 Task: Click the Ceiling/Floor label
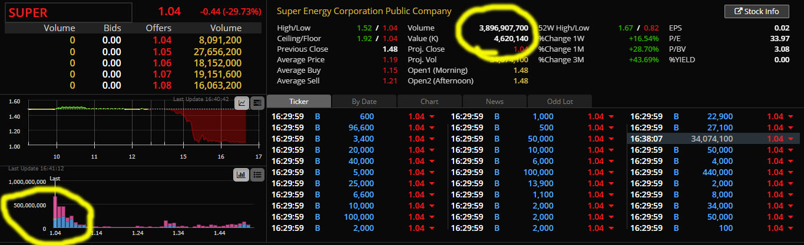[299, 39]
